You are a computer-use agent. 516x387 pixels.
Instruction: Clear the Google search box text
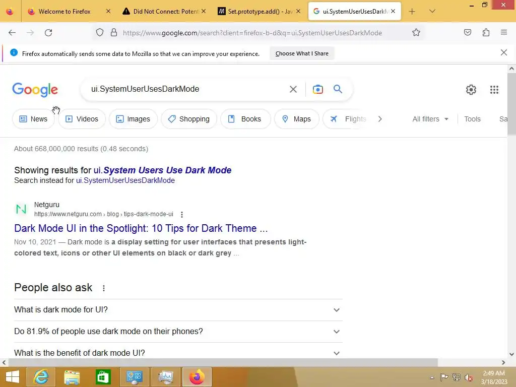pyautogui.click(x=293, y=89)
